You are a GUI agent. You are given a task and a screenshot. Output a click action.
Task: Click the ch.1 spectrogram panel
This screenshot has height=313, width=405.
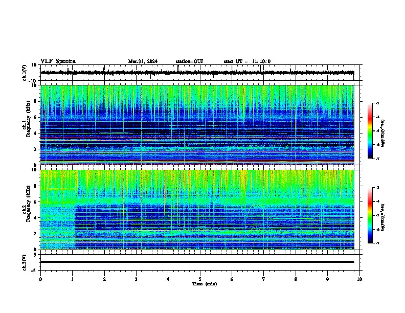coord(197,125)
